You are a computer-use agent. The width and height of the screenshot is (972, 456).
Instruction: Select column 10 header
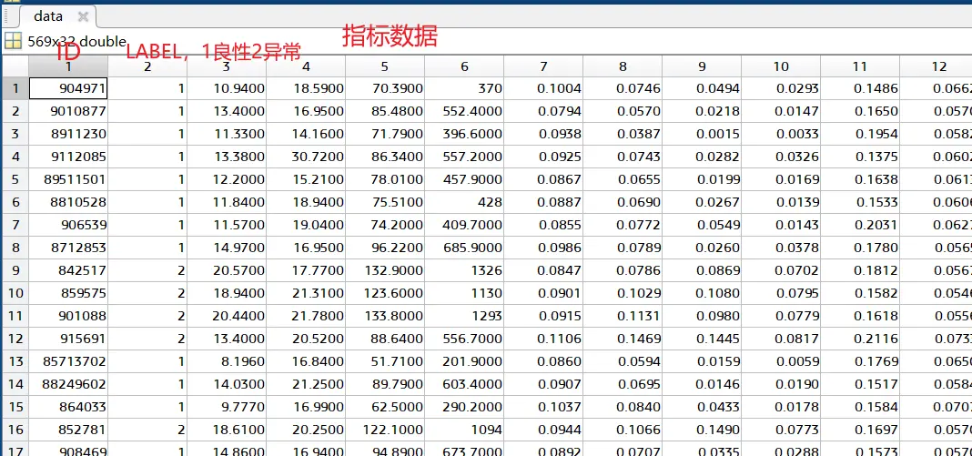click(x=781, y=66)
